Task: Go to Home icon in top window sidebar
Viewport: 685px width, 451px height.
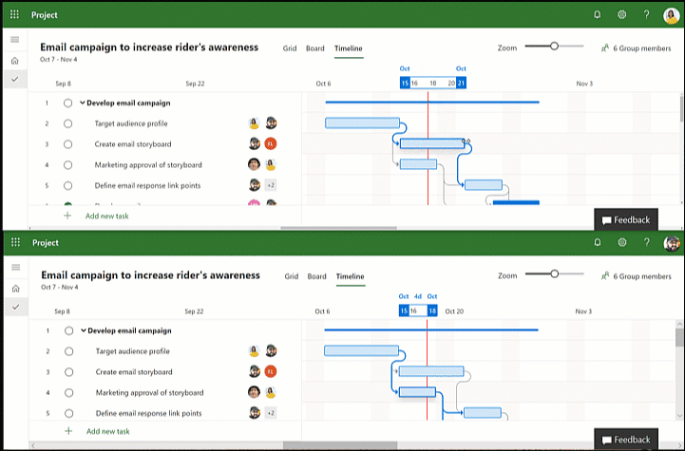Action: click(15, 61)
